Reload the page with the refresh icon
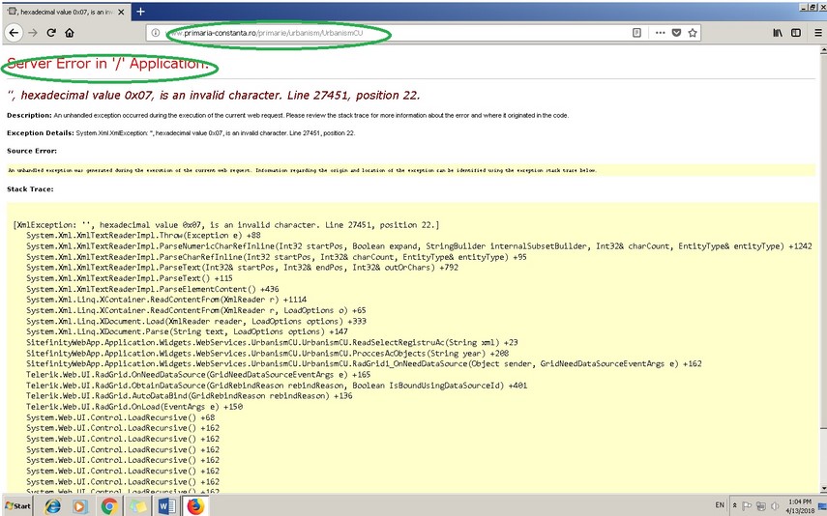This screenshot has height=516, width=827. [x=51, y=32]
